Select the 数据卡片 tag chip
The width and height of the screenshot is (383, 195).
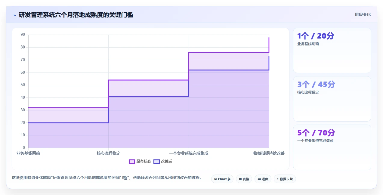tap(285, 179)
